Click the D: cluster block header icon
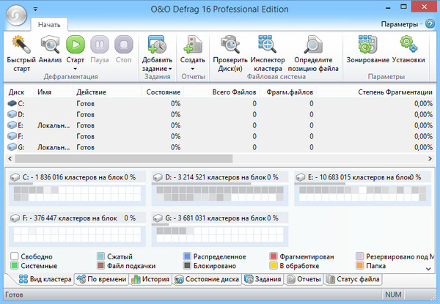The width and height of the screenshot is (440, 304). click(158, 177)
